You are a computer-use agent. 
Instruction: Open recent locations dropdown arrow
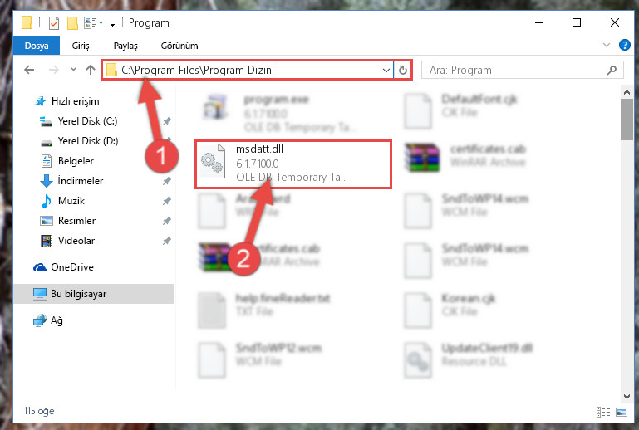[x=73, y=70]
